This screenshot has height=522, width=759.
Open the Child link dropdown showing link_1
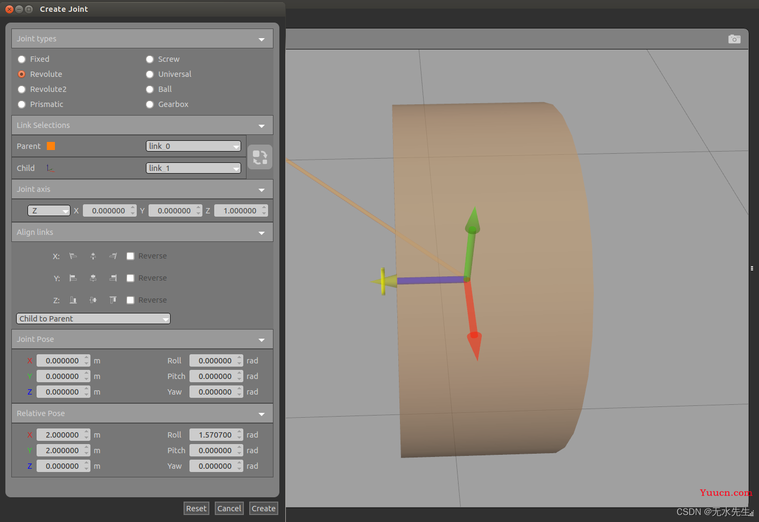pos(193,168)
